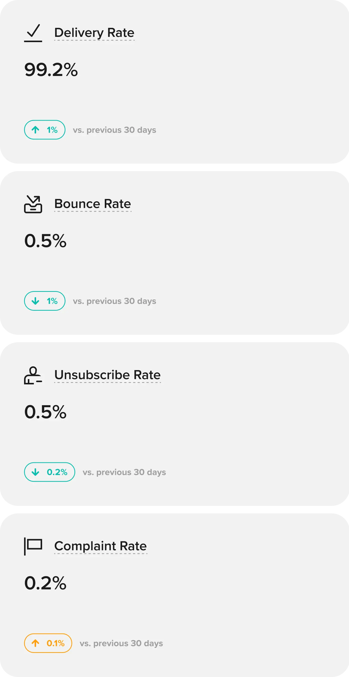
Task: Click the Complaint Rate flag icon
Action: coord(33,546)
